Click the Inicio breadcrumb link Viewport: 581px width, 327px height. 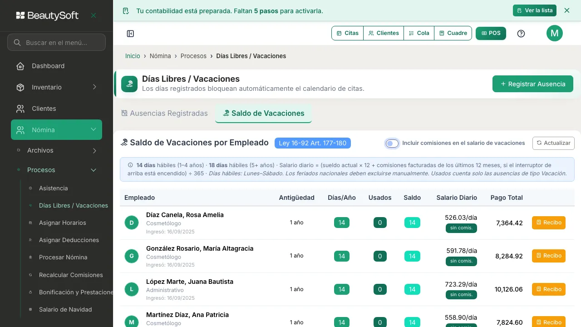pyautogui.click(x=133, y=56)
